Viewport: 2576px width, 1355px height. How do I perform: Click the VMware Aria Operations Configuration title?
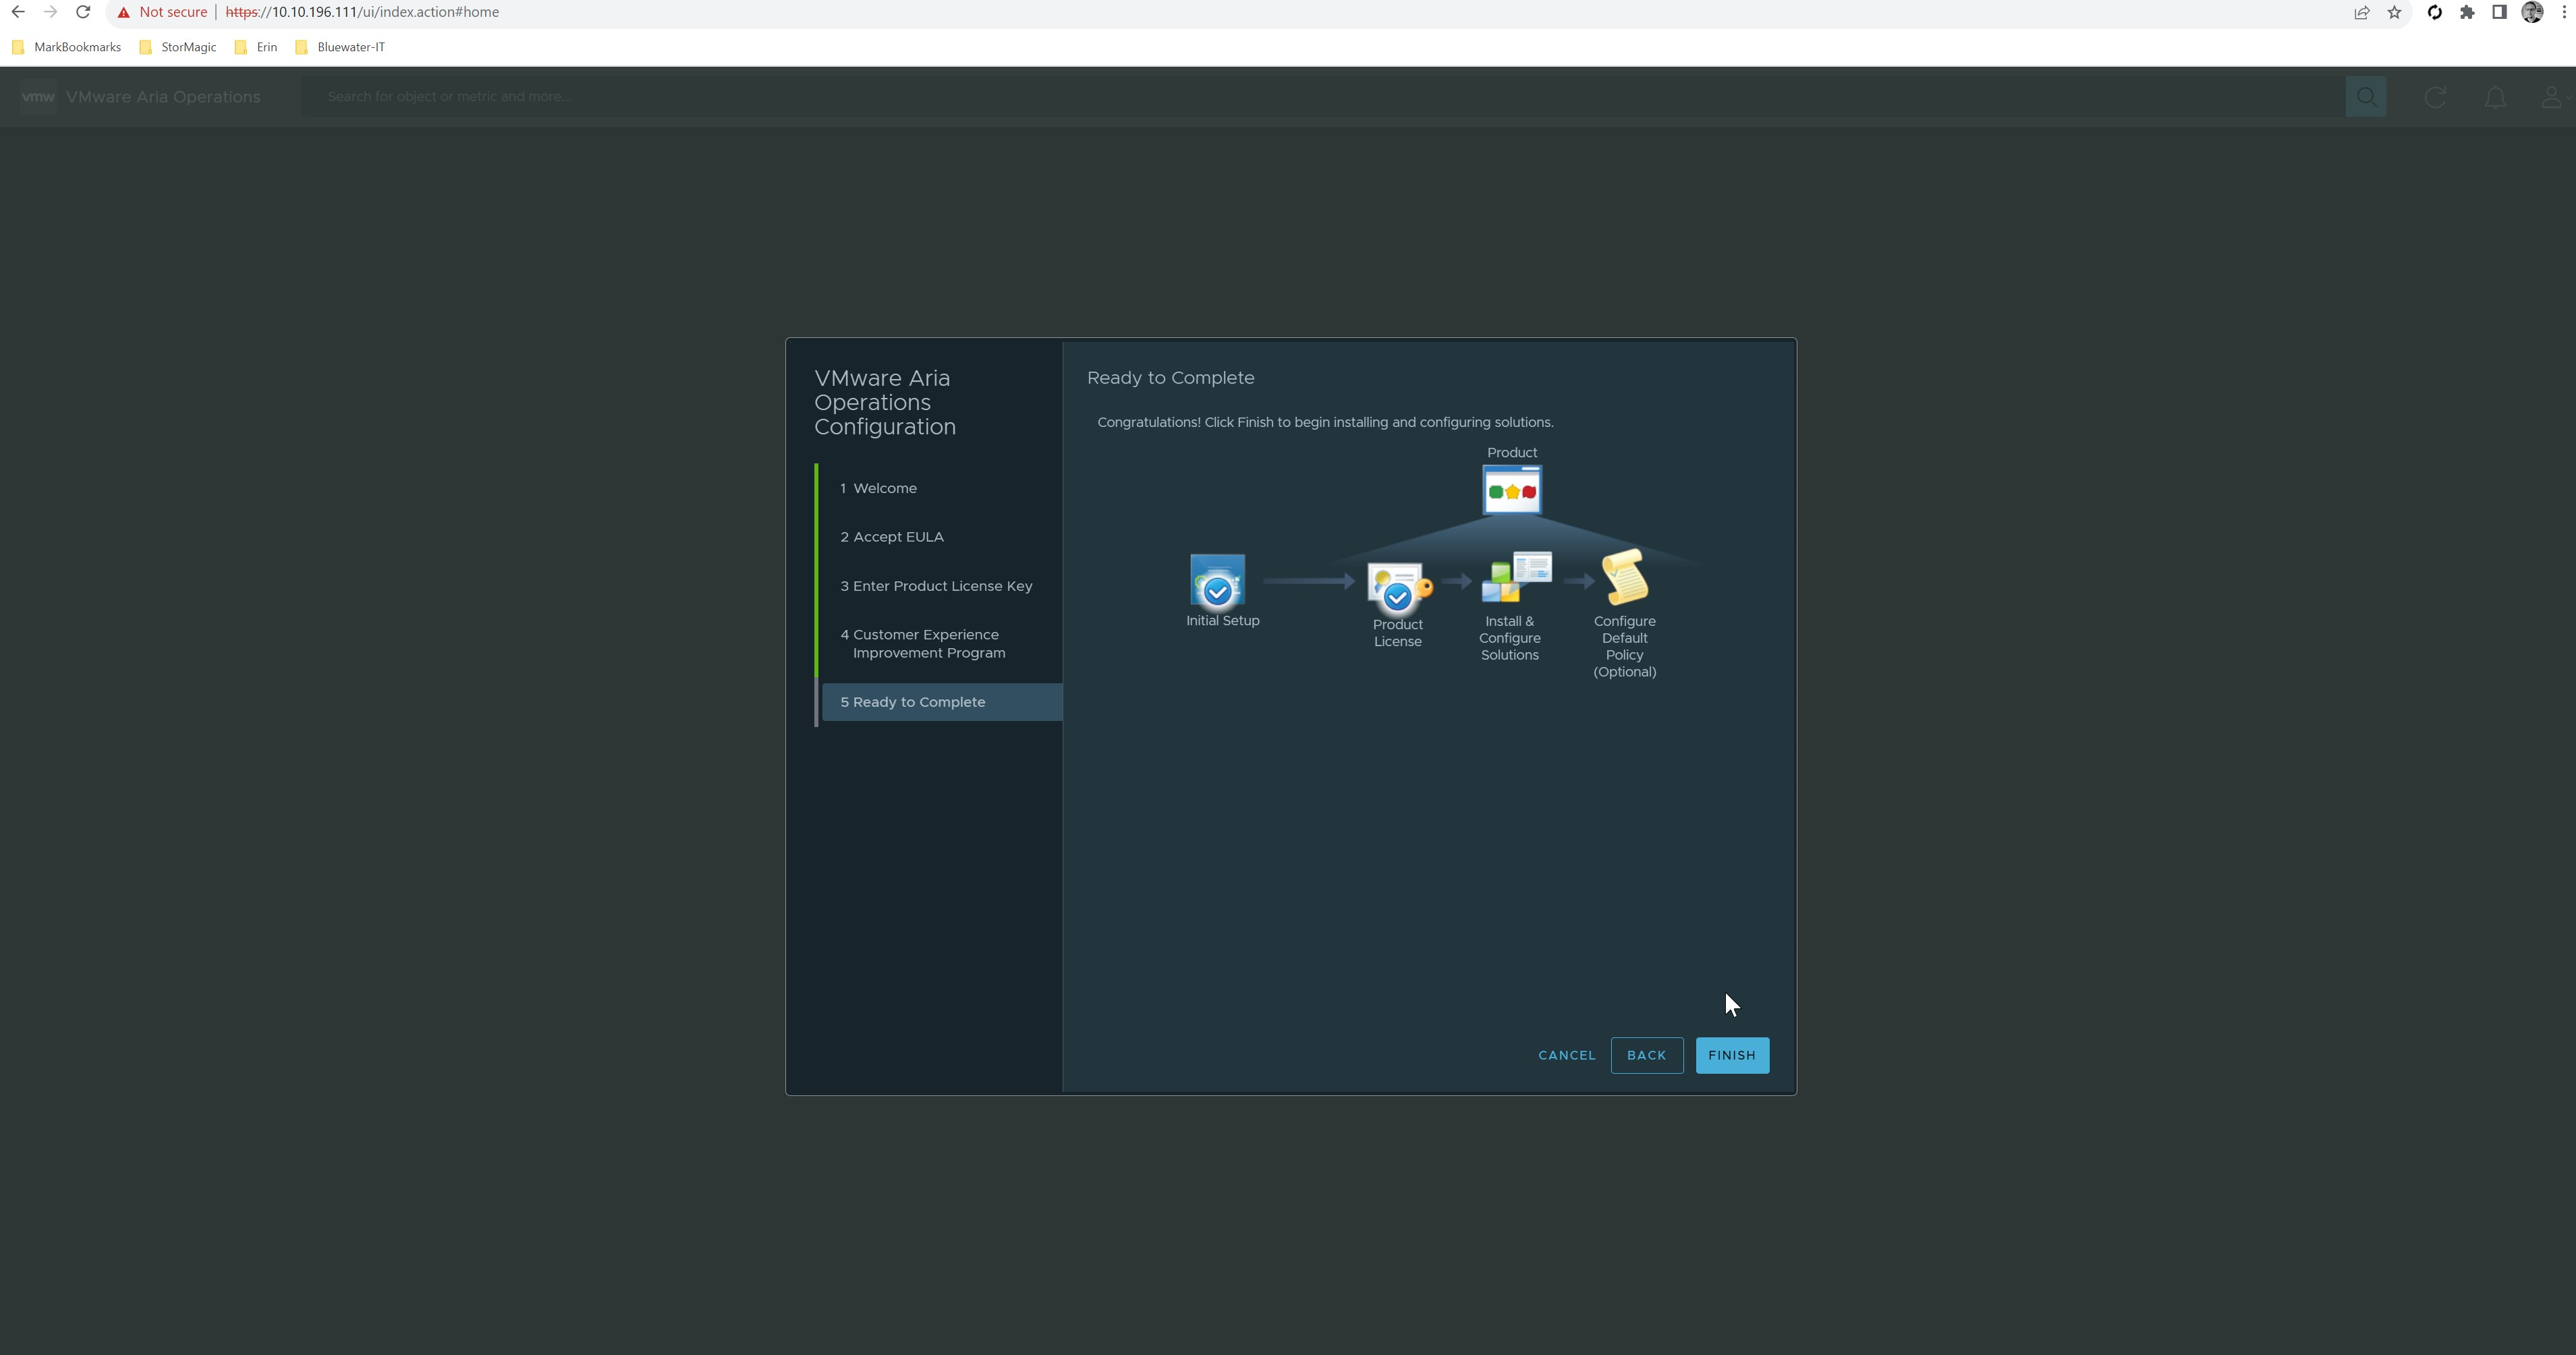[x=885, y=402]
